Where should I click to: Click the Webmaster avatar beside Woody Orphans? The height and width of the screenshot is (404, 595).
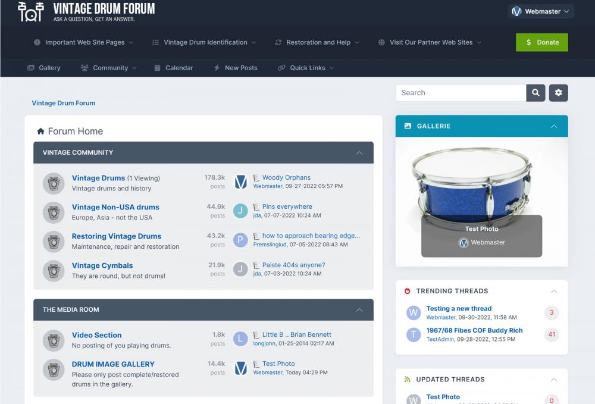tap(240, 182)
